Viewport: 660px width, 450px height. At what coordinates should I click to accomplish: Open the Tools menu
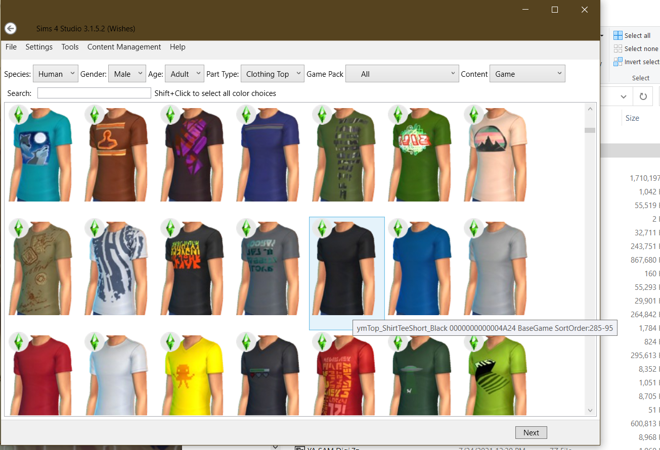(70, 47)
